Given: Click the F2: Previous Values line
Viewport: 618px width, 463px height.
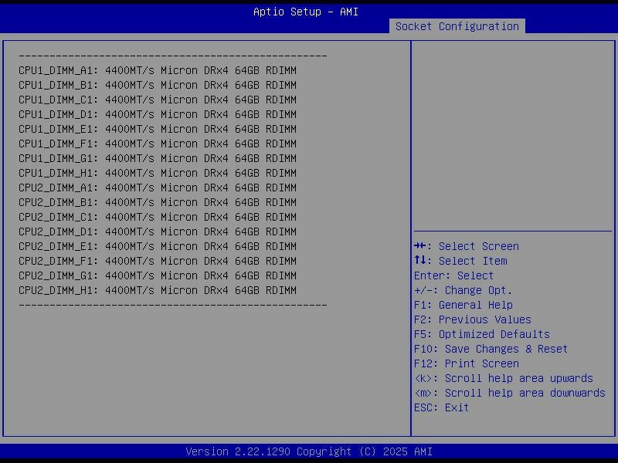Looking at the screenshot, I should click(x=473, y=319).
